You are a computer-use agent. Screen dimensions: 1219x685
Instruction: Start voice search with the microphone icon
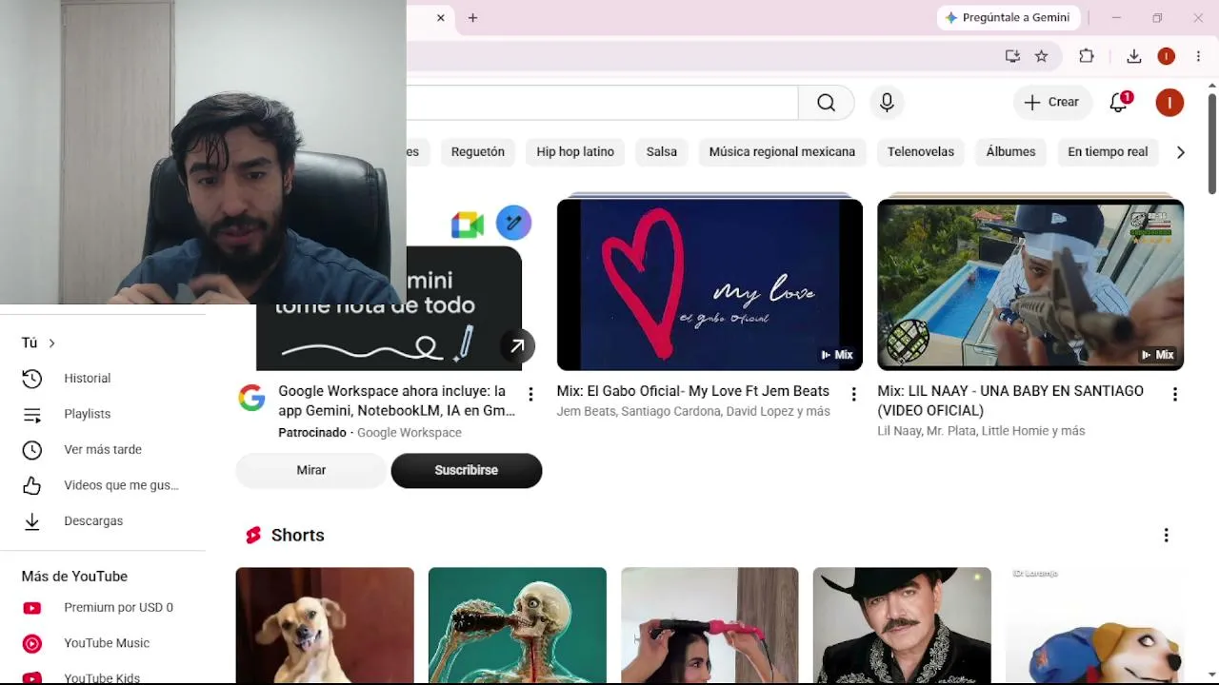[887, 103]
